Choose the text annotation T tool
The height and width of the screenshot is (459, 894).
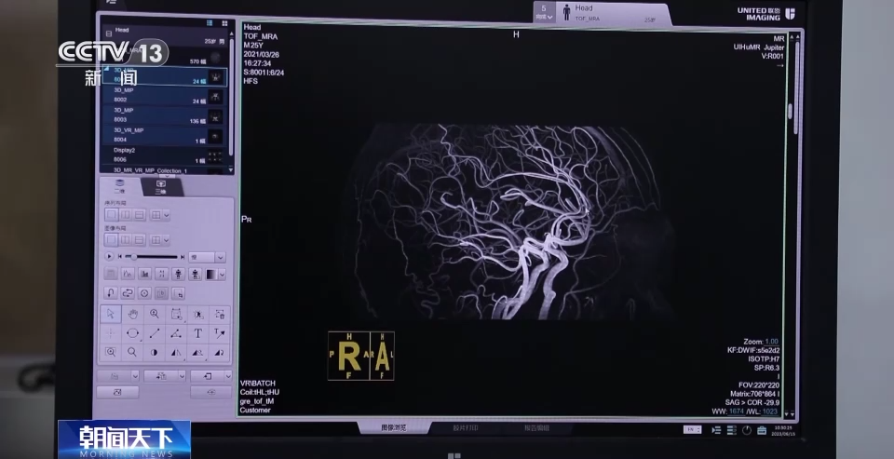197,332
